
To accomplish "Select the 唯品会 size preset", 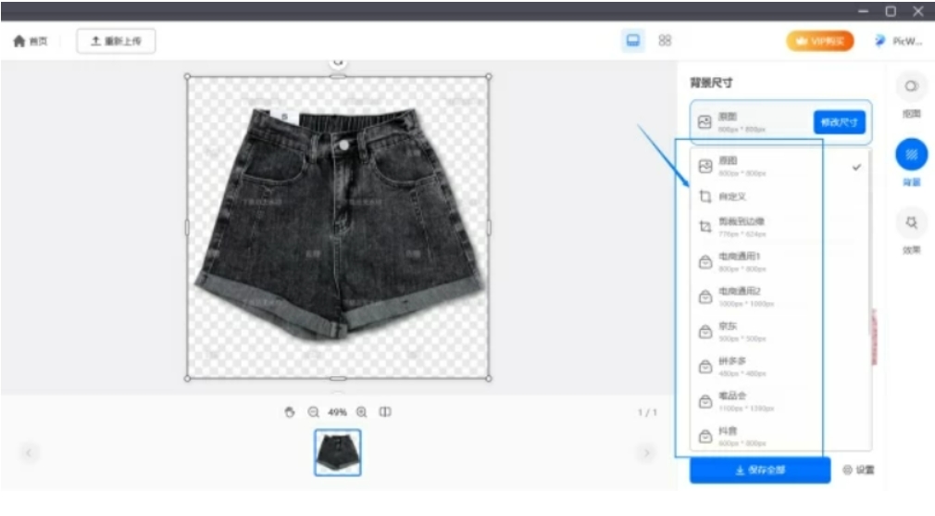I will tap(780, 401).
